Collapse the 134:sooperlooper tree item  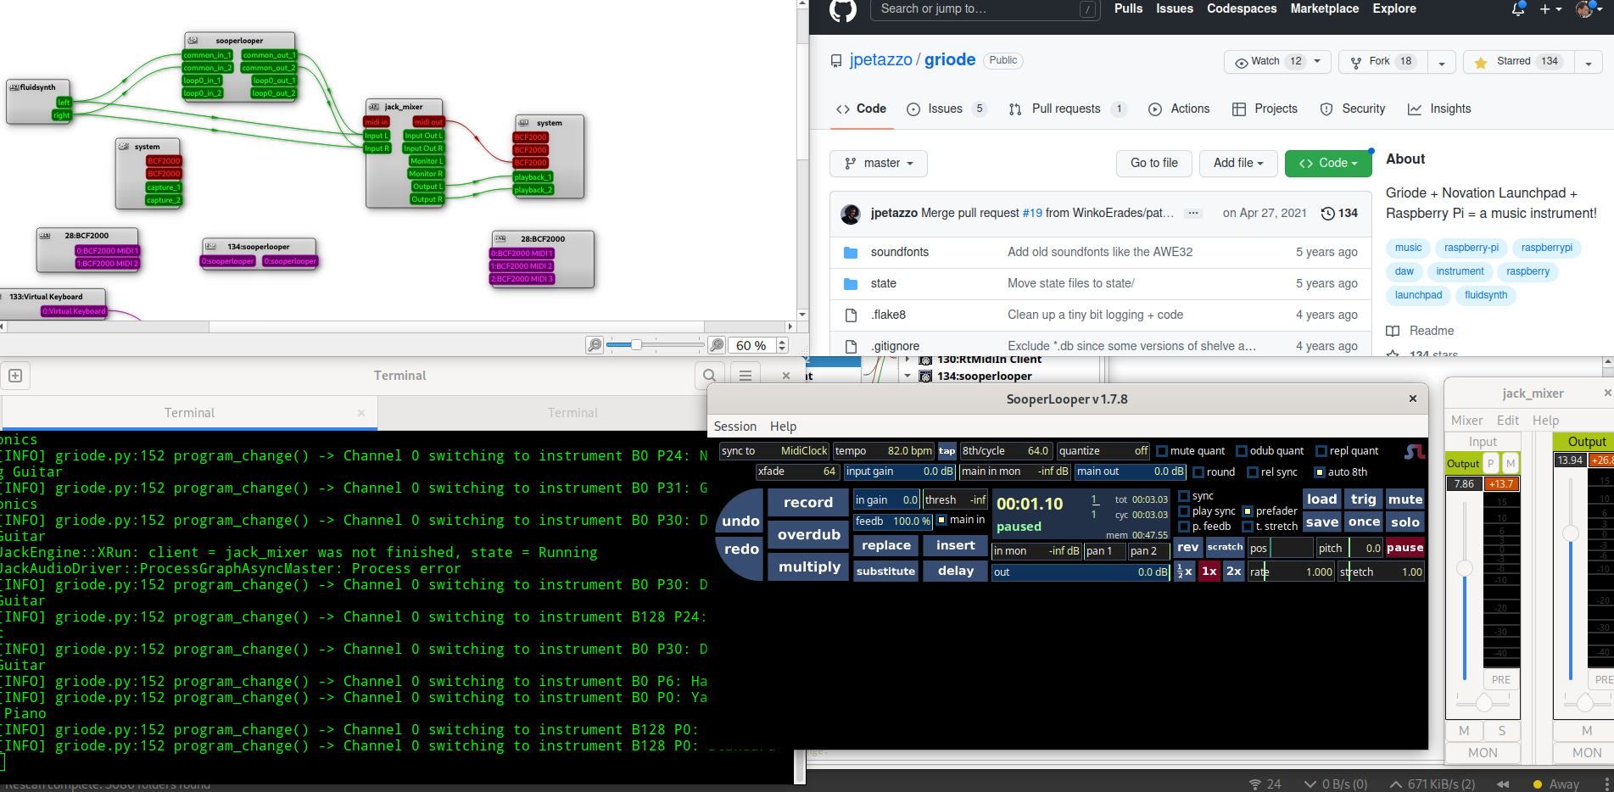pos(908,376)
